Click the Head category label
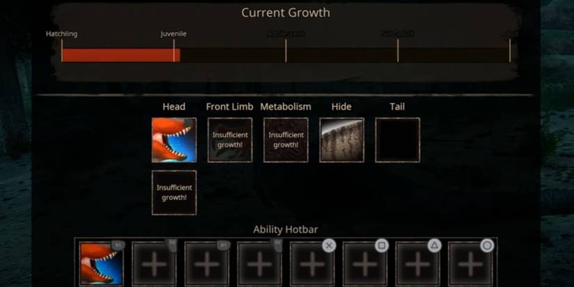The image size is (574, 287). coord(174,107)
